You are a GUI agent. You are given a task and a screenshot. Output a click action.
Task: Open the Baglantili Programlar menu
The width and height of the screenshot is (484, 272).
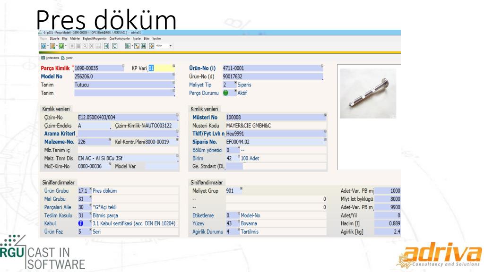(x=95, y=39)
